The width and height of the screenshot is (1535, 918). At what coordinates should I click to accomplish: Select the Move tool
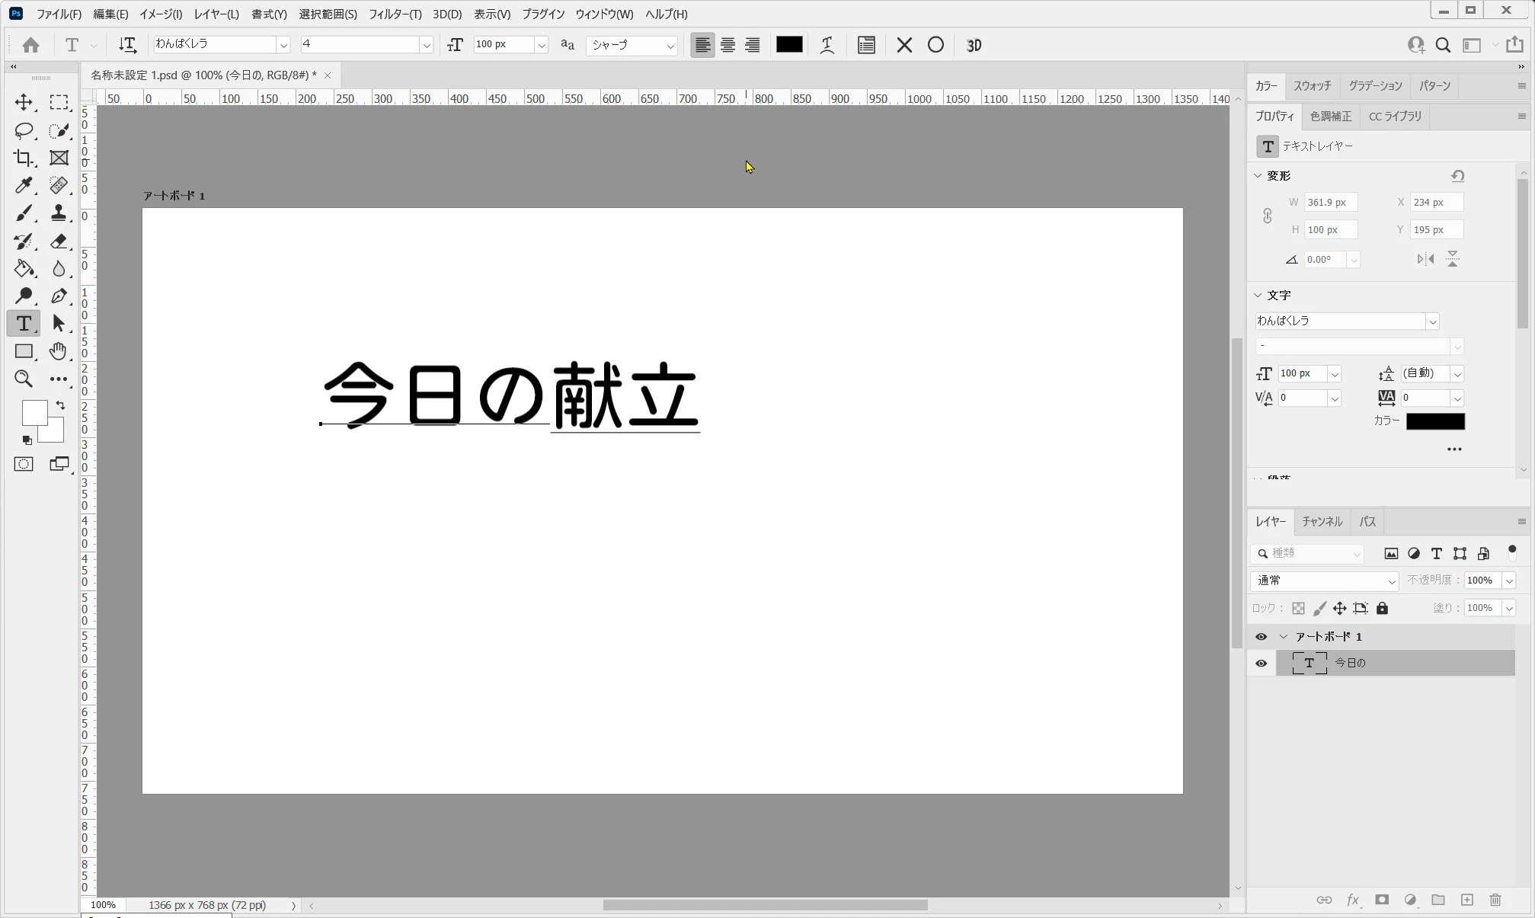coord(24,102)
